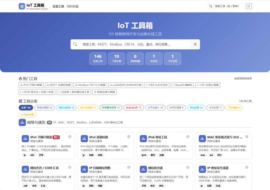Open the MAC 地址格式化 card icon
This screenshot has height=190, width=270.
click(202, 139)
